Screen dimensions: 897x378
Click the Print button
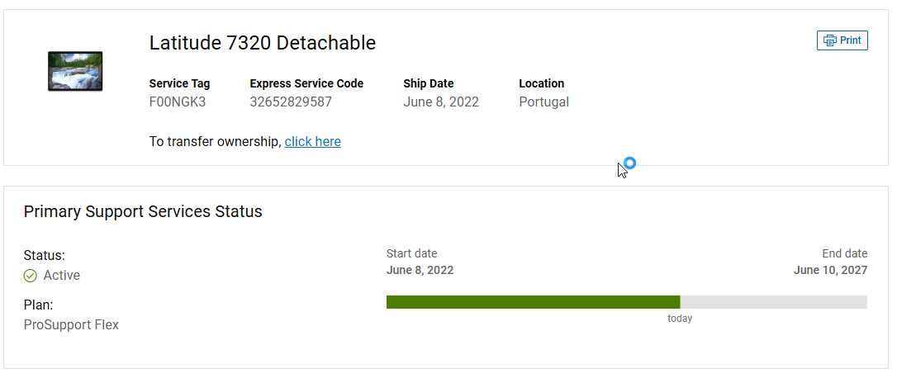(842, 40)
